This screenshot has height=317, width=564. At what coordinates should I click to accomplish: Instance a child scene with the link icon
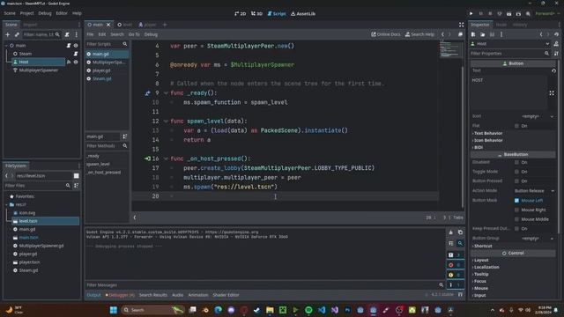pyautogui.click(x=17, y=34)
